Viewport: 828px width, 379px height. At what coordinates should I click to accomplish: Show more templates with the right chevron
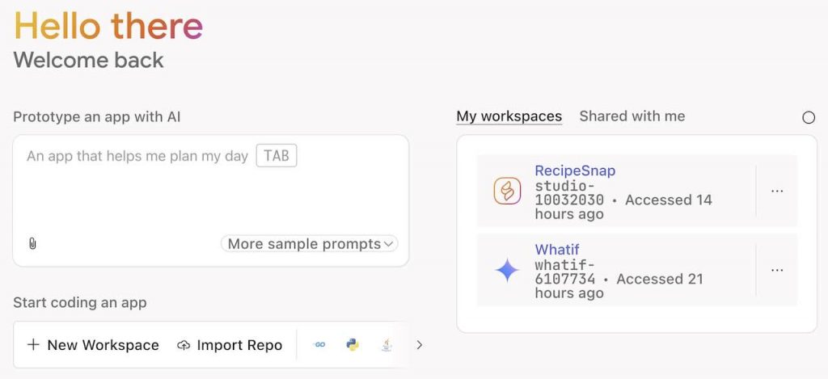[x=420, y=345]
